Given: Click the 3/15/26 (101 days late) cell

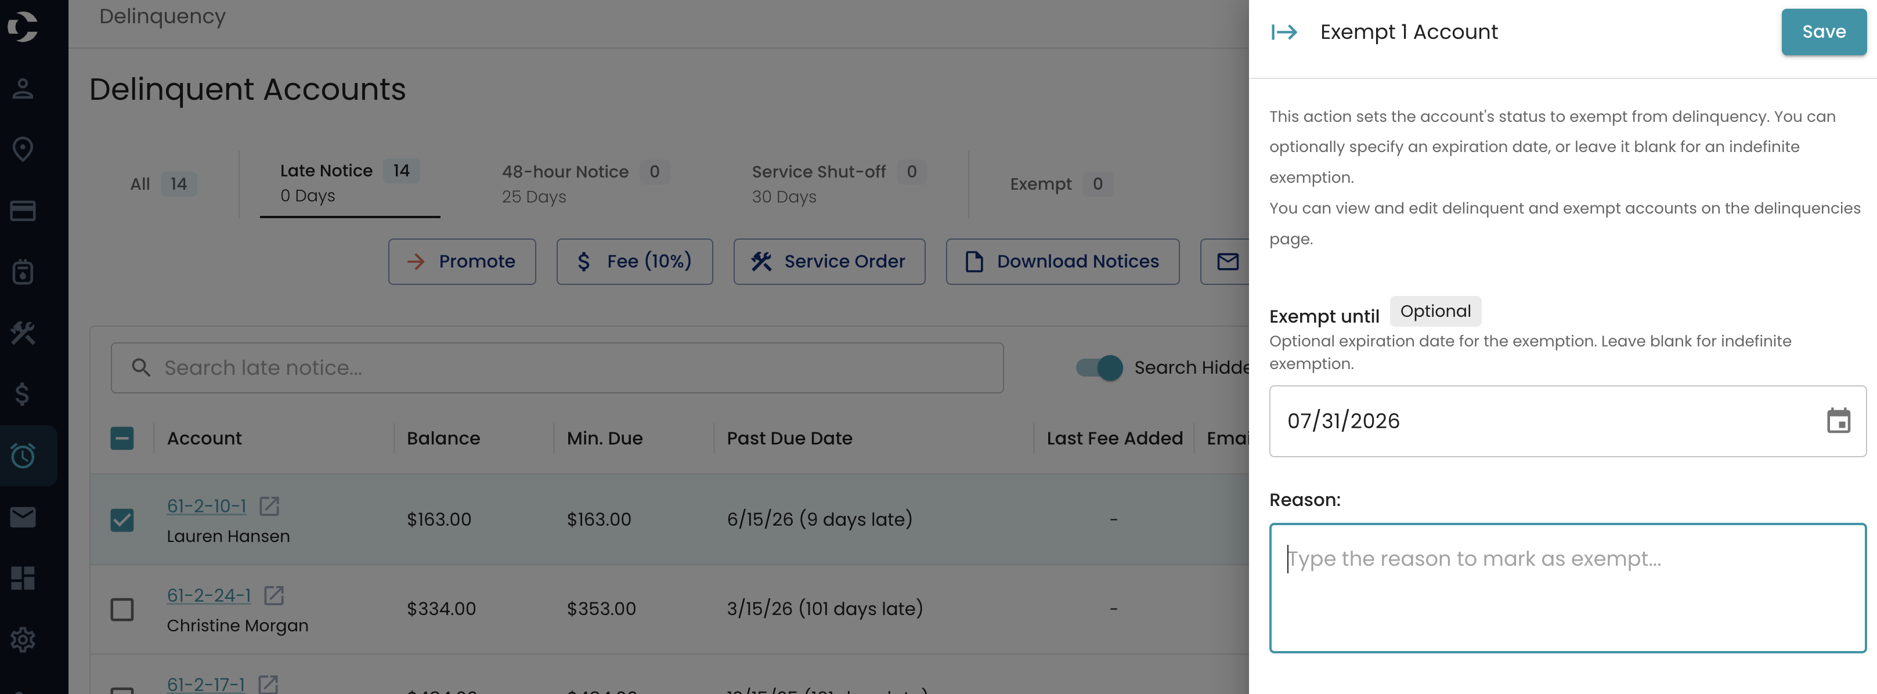Looking at the screenshot, I should click(x=824, y=609).
